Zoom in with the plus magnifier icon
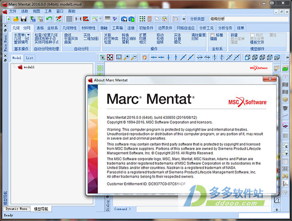 click(127, 57)
